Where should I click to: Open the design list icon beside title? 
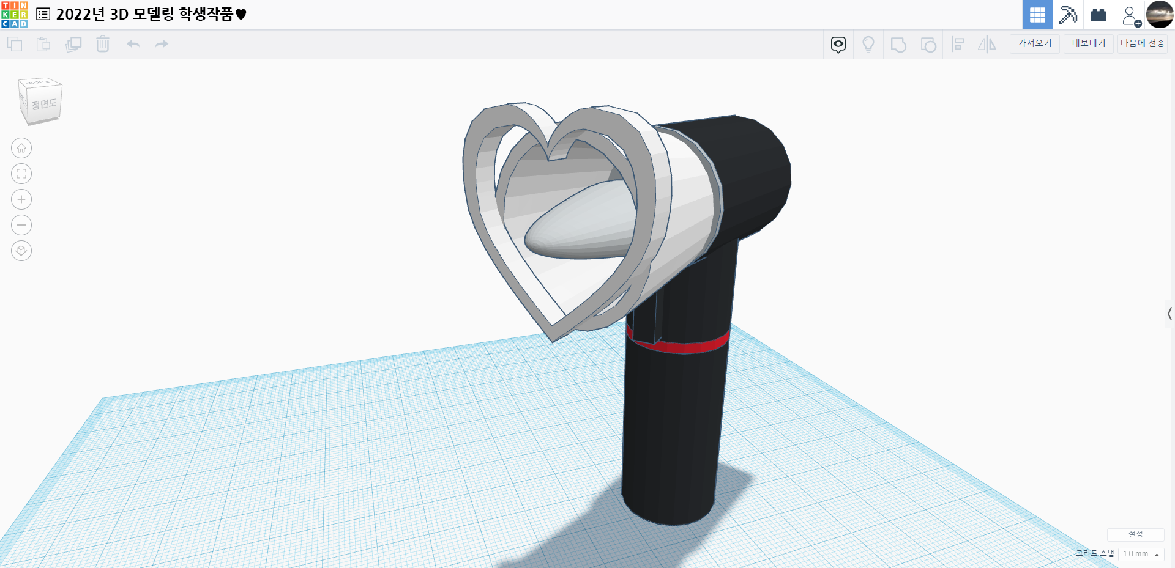pos(43,14)
